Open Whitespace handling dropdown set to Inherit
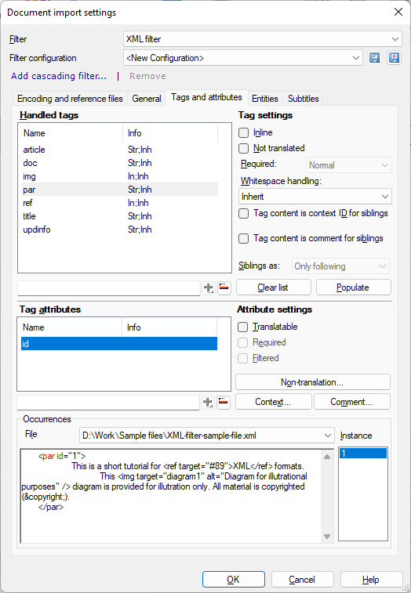Viewport: 411px width, 593px height. click(x=315, y=197)
